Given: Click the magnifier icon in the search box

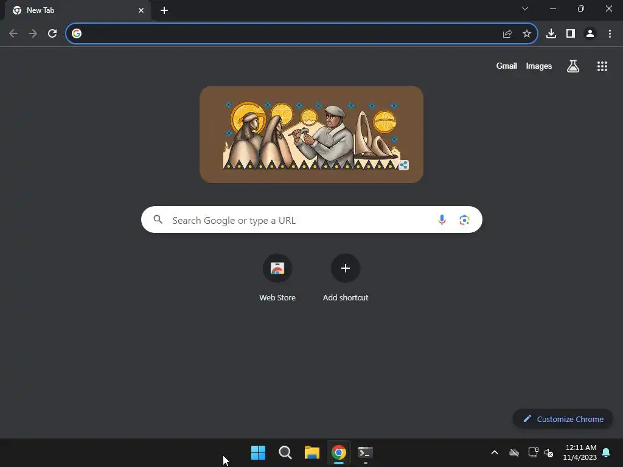Looking at the screenshot, I should point(158,220).
